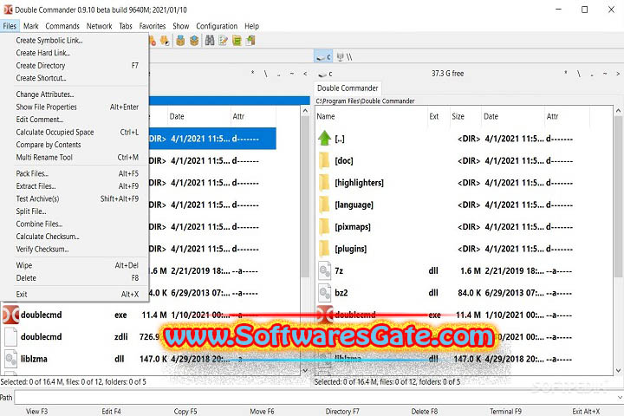Click the green up arrow parent folder icon

point(325,139)
